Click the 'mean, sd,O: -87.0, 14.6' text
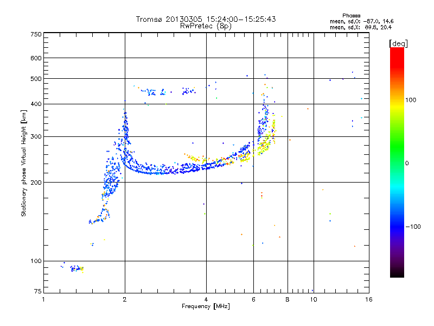 (x=361, y=21)
